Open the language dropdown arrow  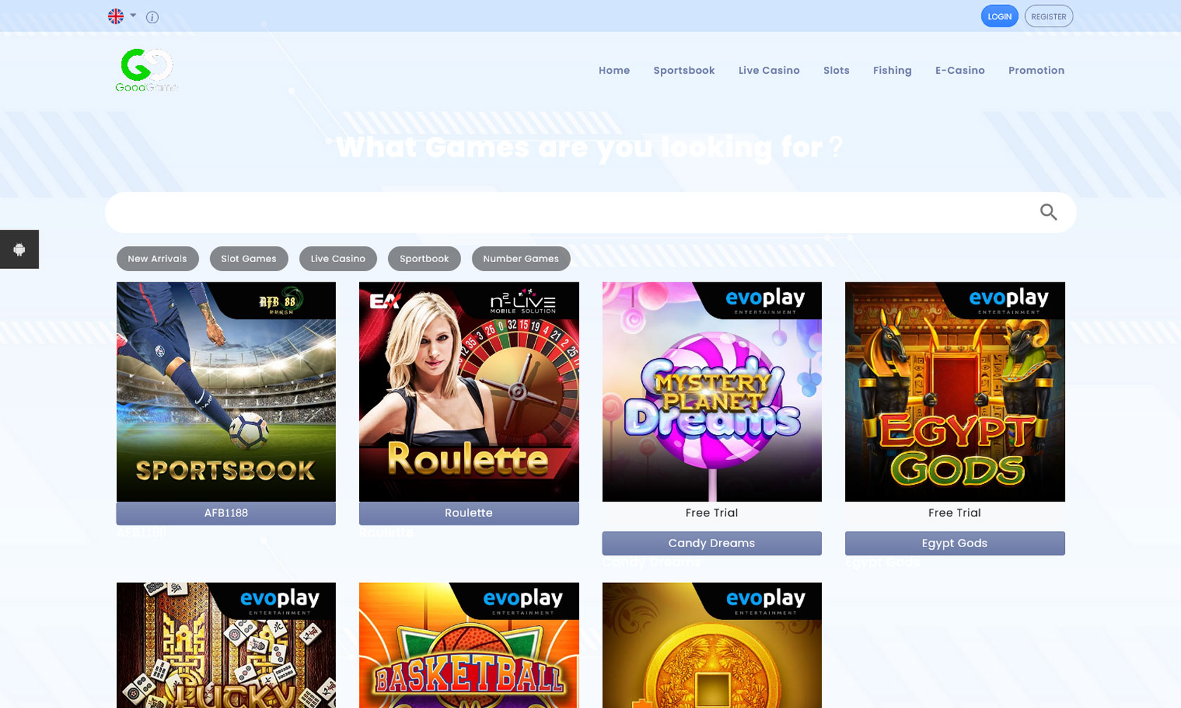pos(133,15)
